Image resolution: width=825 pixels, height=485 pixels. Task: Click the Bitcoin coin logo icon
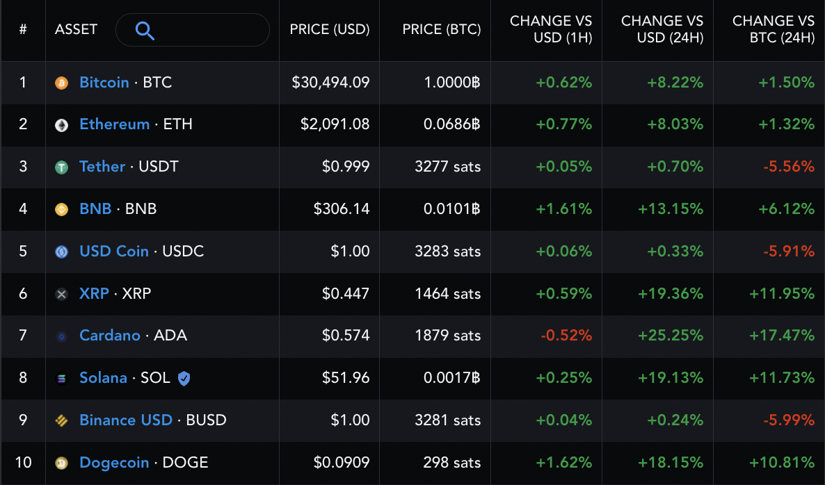[x=62, y=83]
